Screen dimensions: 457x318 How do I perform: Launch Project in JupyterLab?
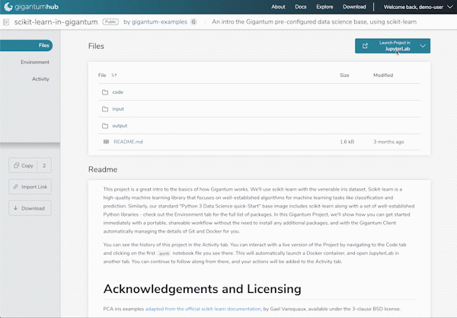(392, 46)
